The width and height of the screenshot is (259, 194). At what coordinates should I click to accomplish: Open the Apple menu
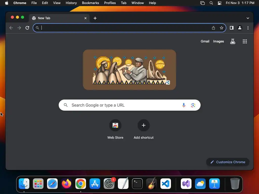tap(7, 3)
